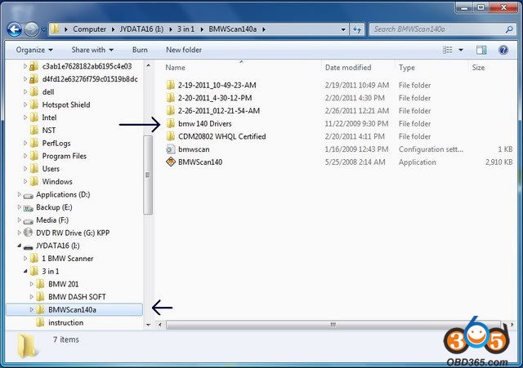Click the search magnifier icon
Viewport: 523px width, 368px height.
(509, 29)
